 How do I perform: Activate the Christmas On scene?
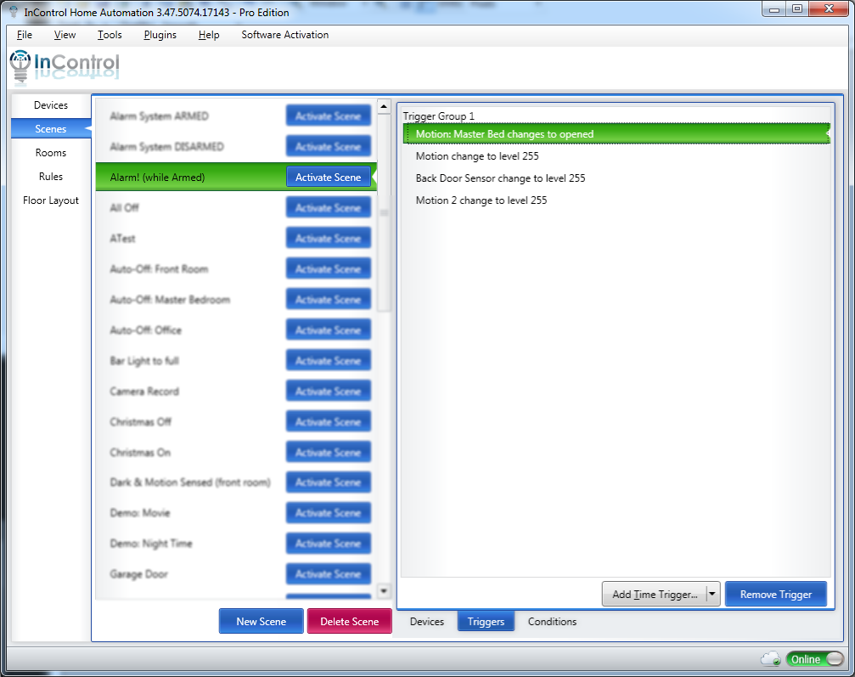pyautogui.click(x=328, y=453)
